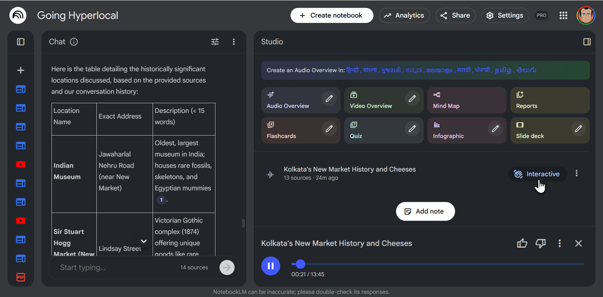Image resolution: width=603 pixels, height=297 pixels.
Task: Customize Quiz pencil icon
Action: point(412,128)
